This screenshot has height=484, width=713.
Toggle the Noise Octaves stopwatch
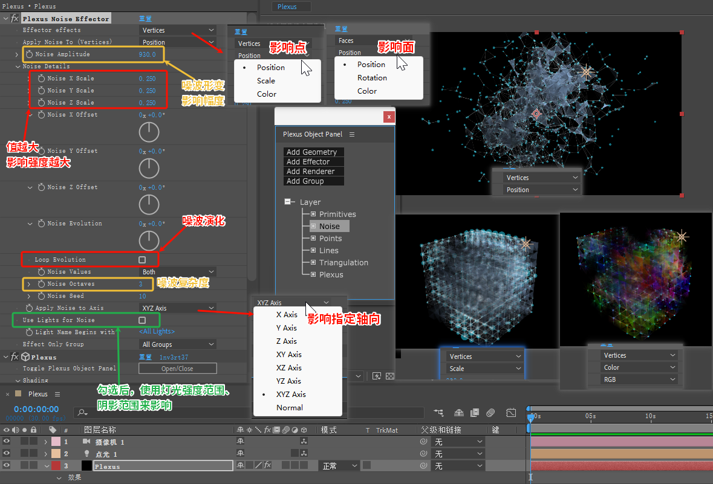click(x=41, y=283)
